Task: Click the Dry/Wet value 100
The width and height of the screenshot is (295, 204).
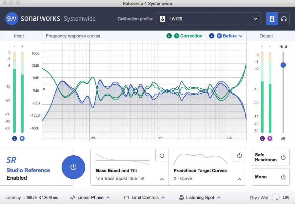Action: point(286,197)
